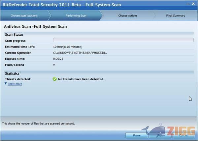The height and width of the screenshot is (141, 198).
Task: Click the Statistics section header
Action: (x=12, y=73)
